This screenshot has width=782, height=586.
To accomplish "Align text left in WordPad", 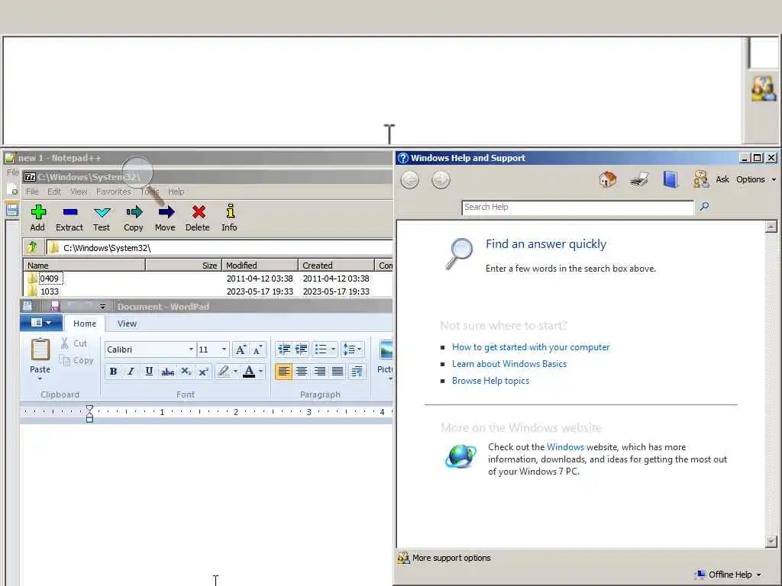I will coord(284,372).
